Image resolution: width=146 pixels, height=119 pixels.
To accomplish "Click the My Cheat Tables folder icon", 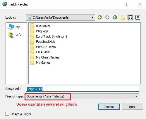I will (x=32, y=57).
